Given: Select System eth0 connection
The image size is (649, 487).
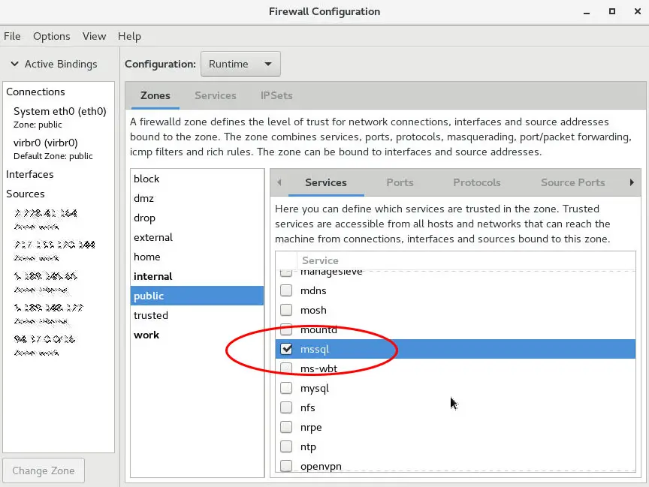Looking at the screenshot, I should tap(59, 111).
